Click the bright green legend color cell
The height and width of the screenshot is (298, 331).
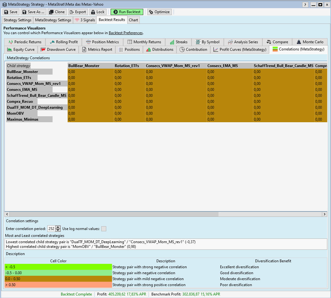click(58, 267)
